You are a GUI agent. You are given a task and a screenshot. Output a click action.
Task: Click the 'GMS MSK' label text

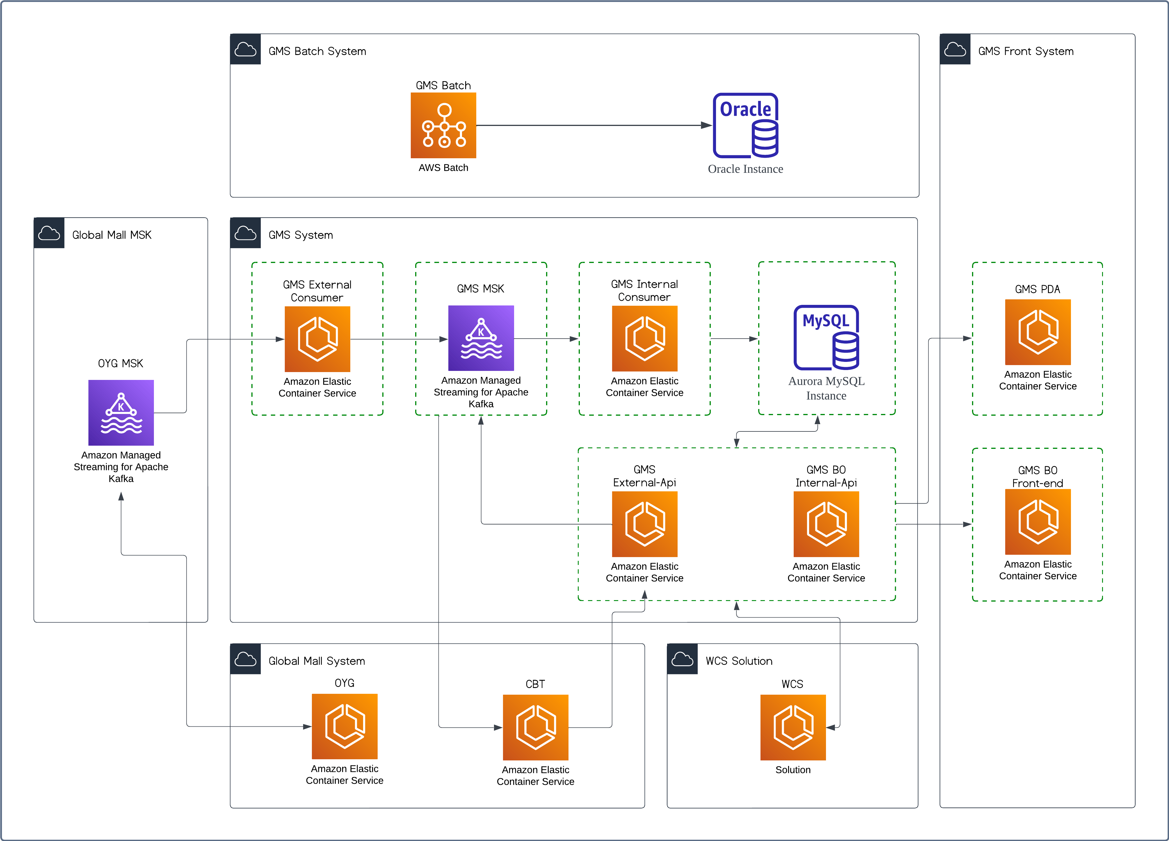[x=480, y=289]
